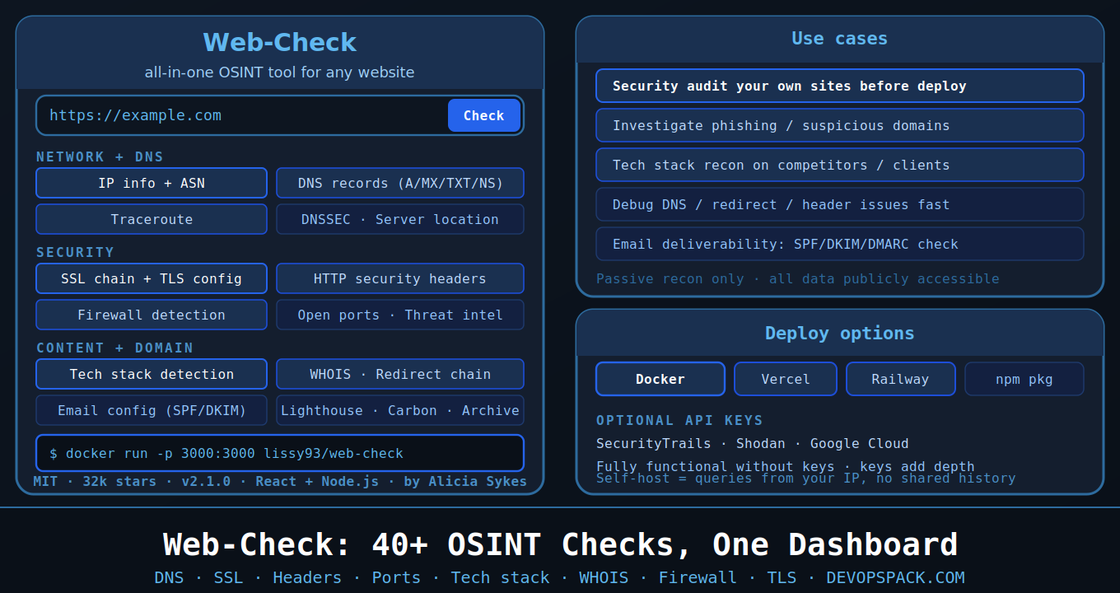
Task: Choose Investigate phishing / suspicious domains
Action: point(840,125)
